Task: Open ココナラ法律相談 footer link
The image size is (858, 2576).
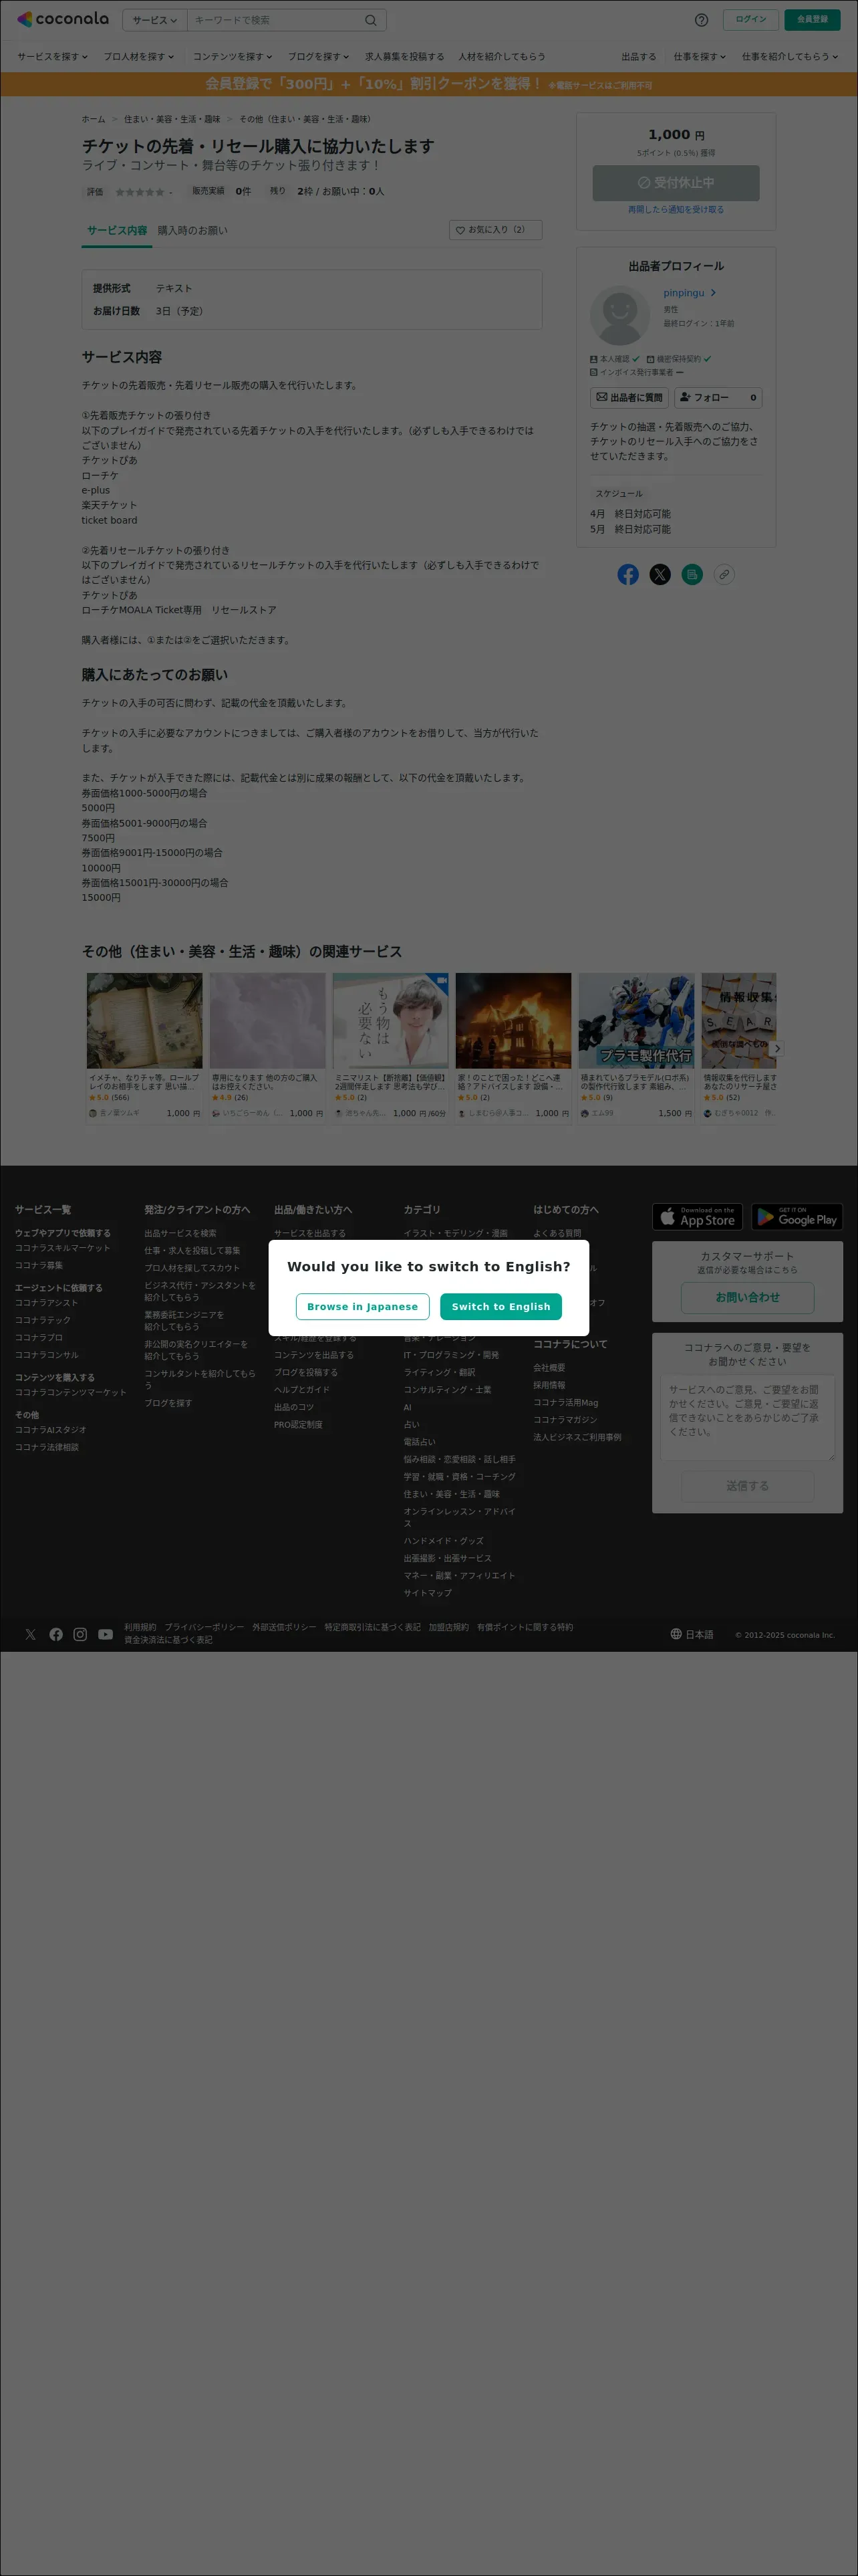Action: (47, 1447)
